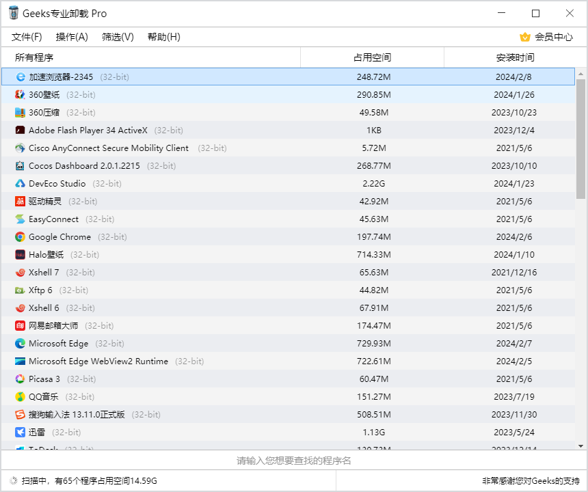The height and width of the screenshot is (492, 588).
Task: Click the 网易邮箱大师 icon
Action: (20, 326)
